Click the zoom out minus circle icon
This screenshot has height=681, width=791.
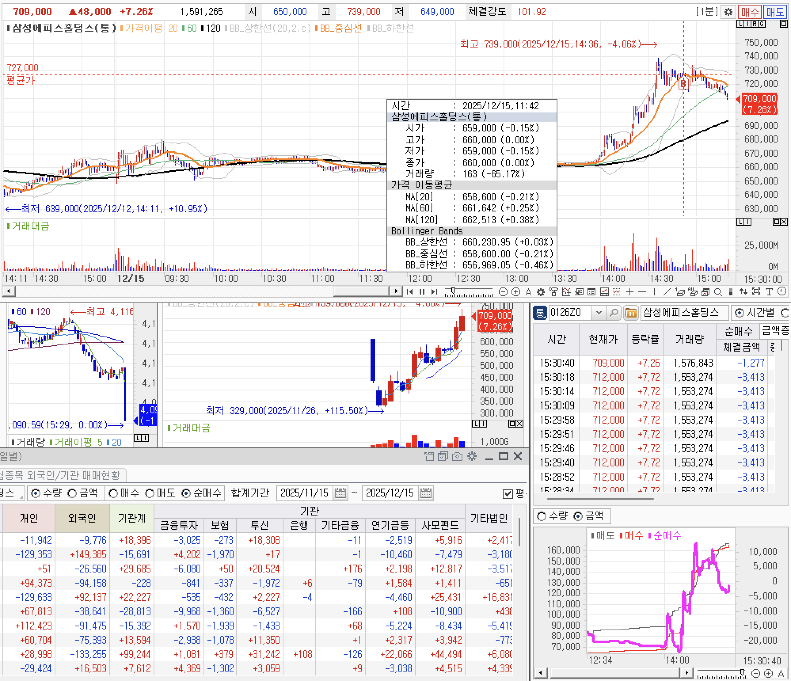pyautogui.click(x=503, y=292)
